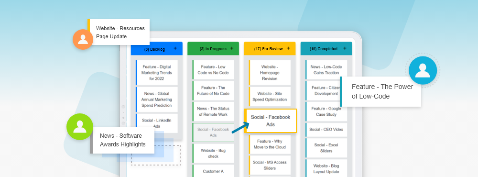Select the For Review column header
This screenshot has width=478, height=177.
click(270, 48)
